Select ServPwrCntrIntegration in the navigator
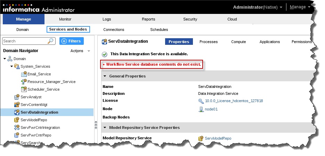 point(40,128)
